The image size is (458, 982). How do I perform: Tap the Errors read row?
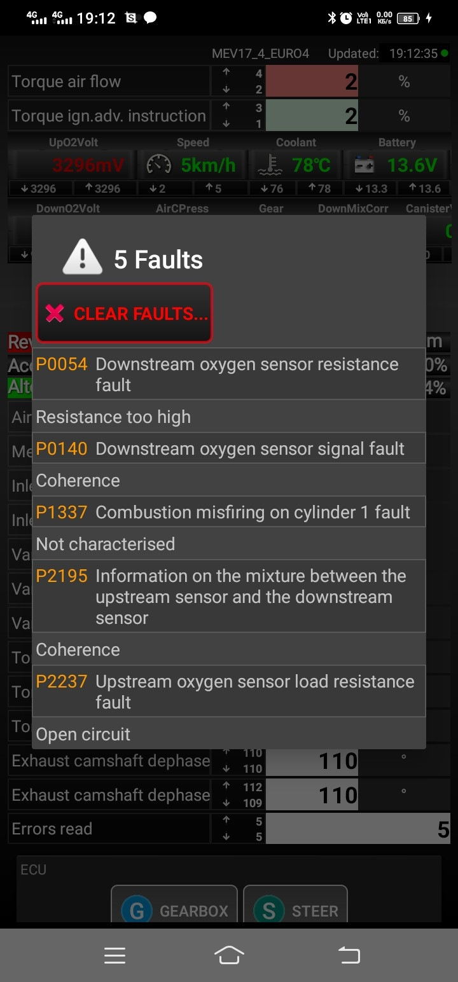pyautogui.click(x=229, y=829)
